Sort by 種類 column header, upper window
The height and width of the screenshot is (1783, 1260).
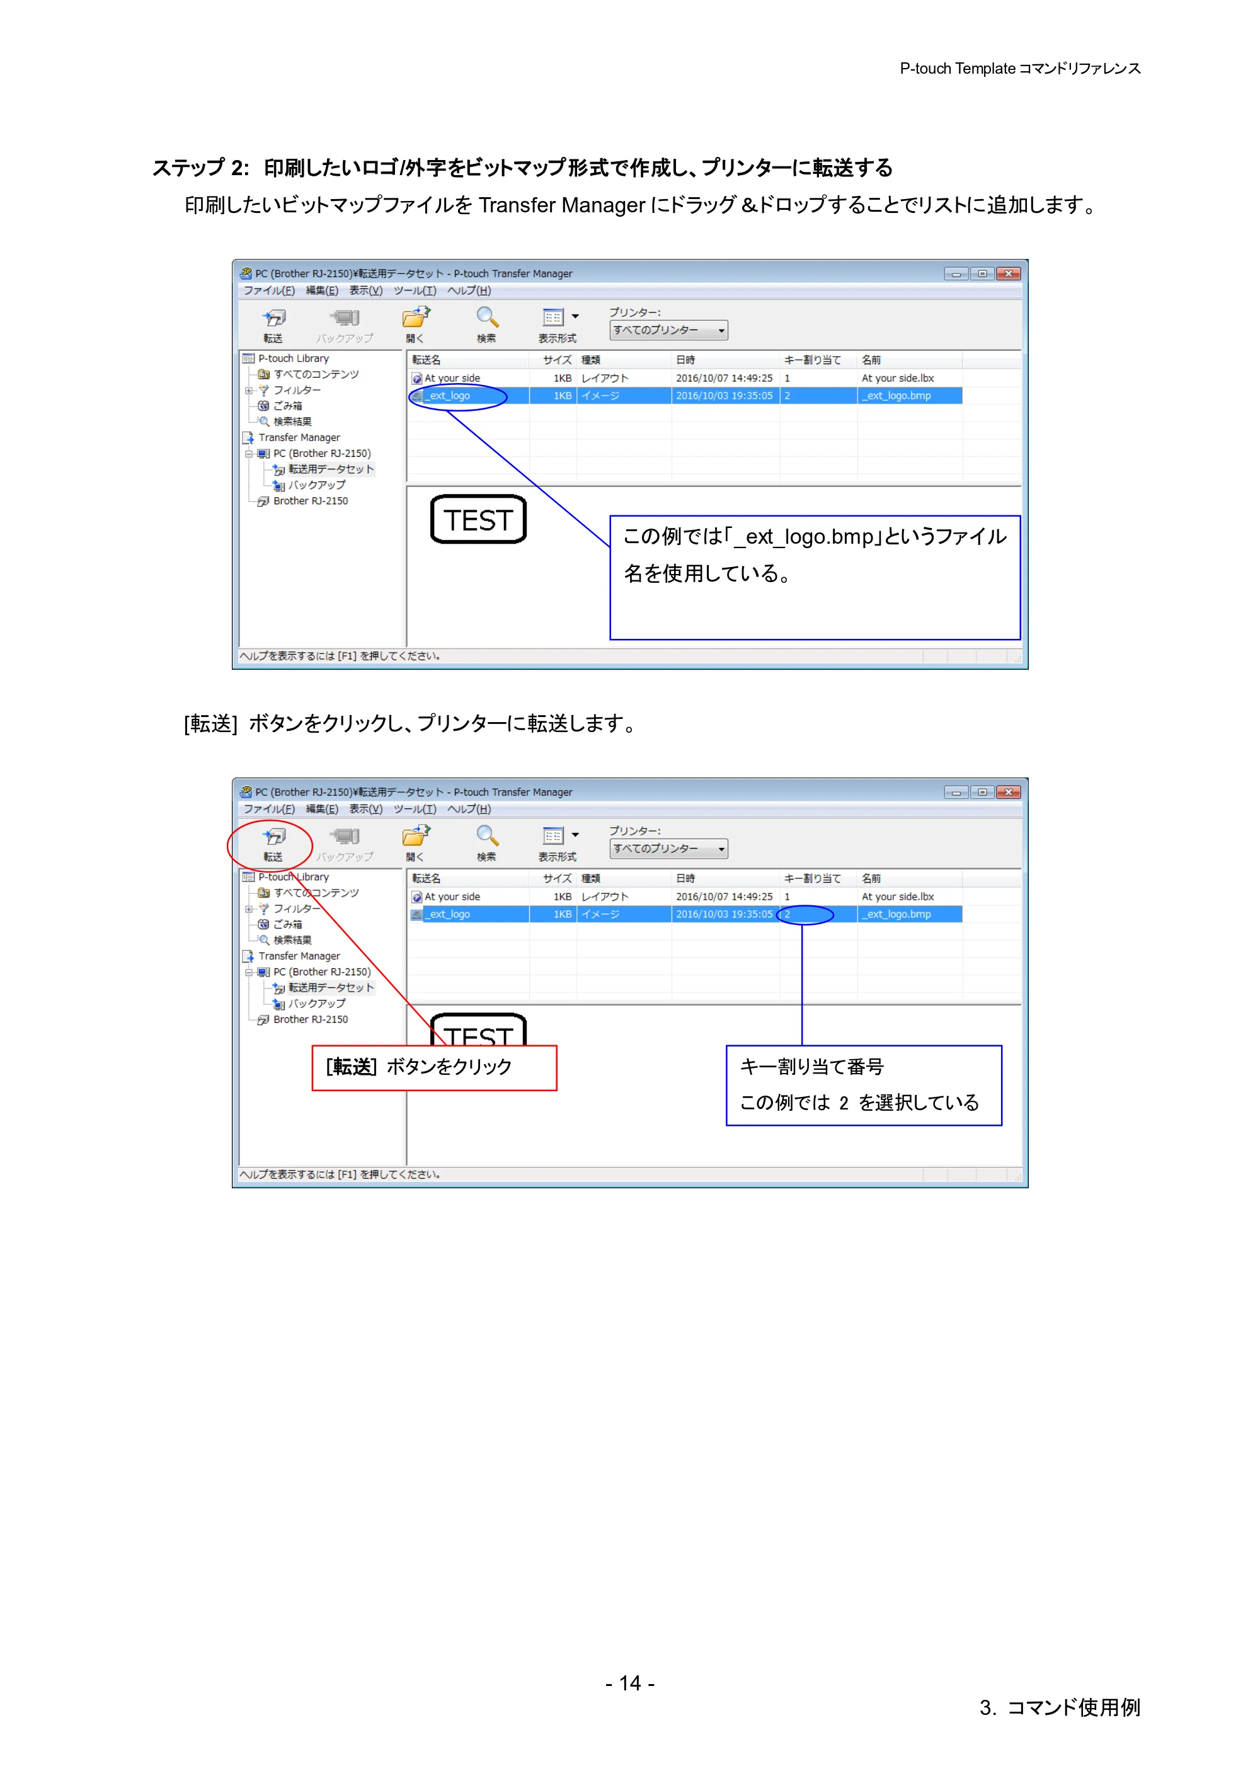pyautogui.click(x=624, y=360)
